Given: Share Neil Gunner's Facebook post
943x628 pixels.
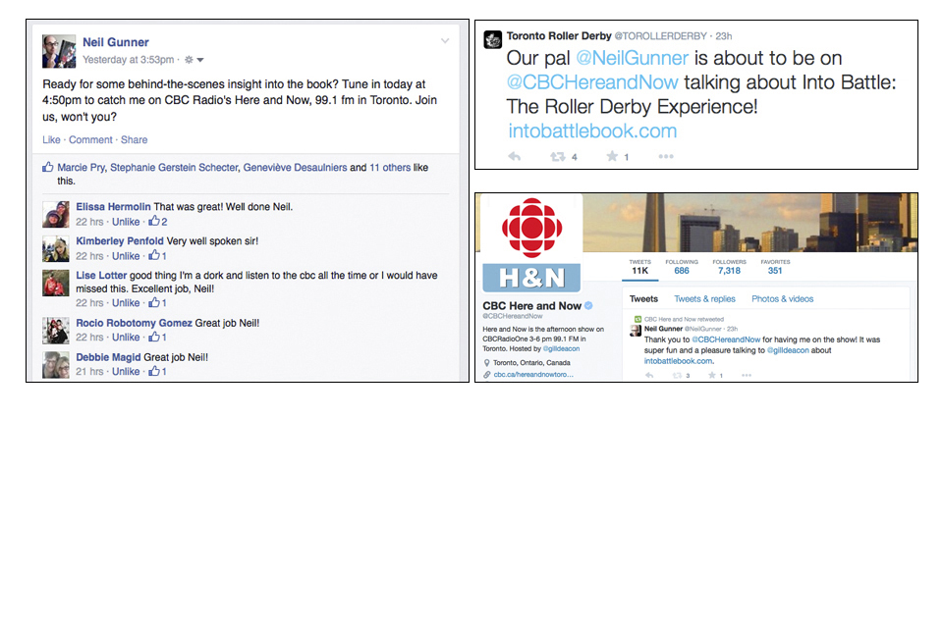Looking at the screenshot, I should point(135,139).
